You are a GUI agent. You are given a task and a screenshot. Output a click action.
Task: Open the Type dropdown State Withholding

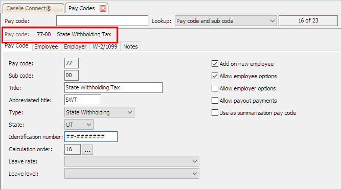coord(99,112)
